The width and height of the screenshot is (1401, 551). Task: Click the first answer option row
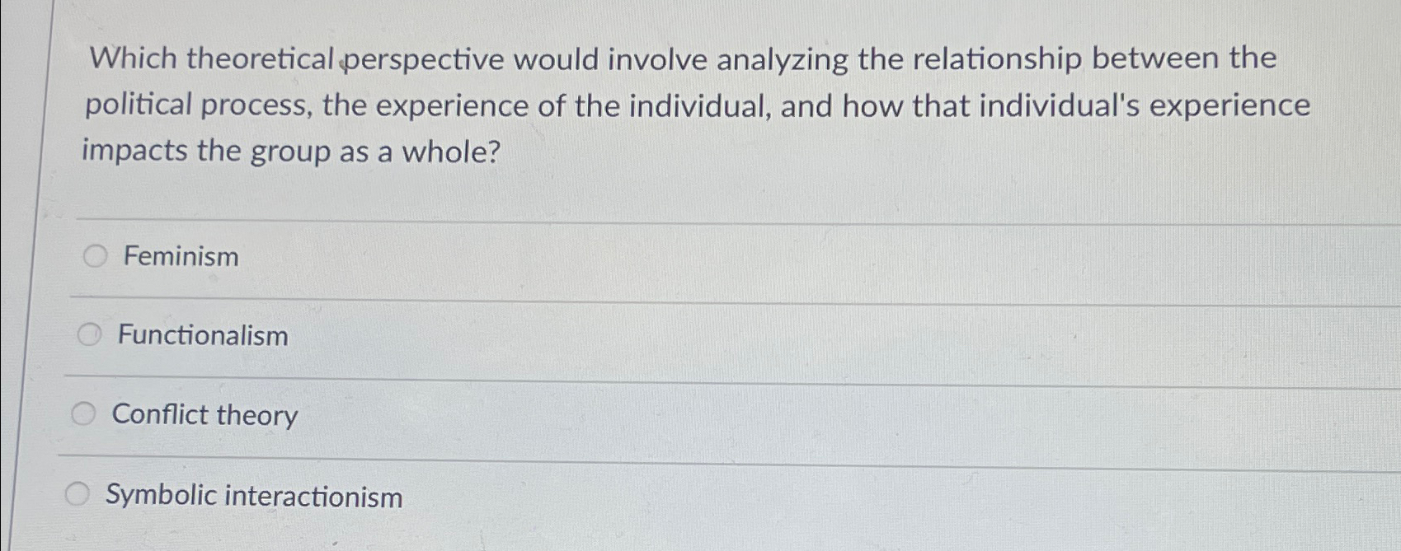pyautogui.click(x=330, y=257)
